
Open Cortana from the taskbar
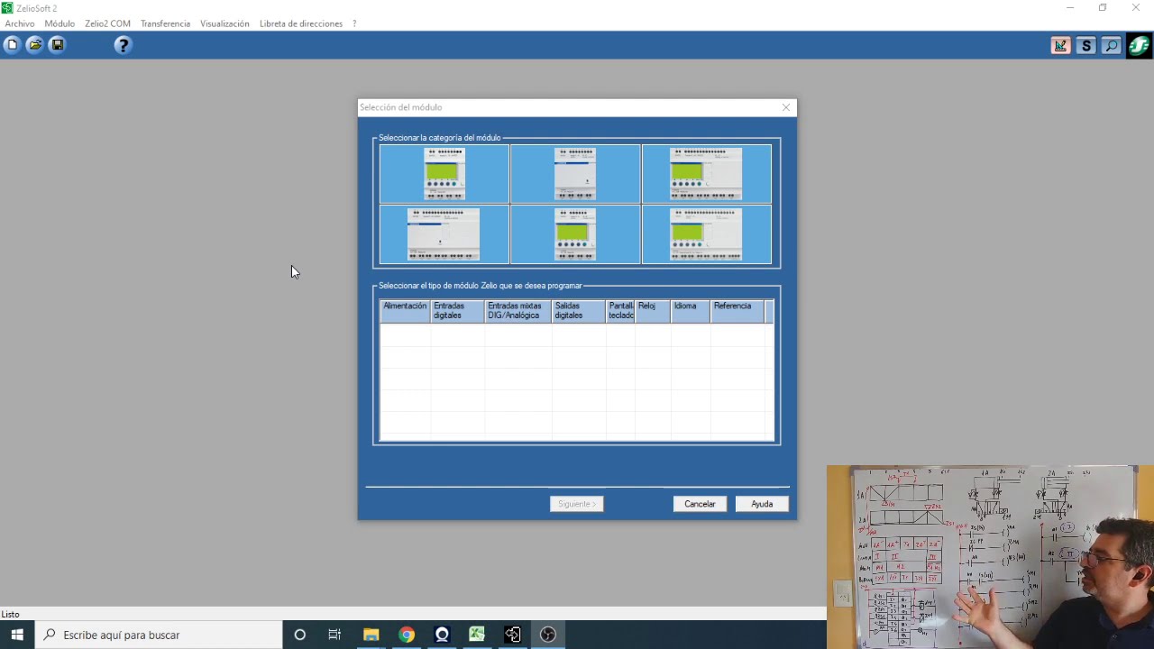[x=300, y=635]
